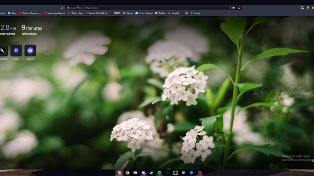Open the white shield app in taskbar
314x176 pixels.
tap(183, 173)
